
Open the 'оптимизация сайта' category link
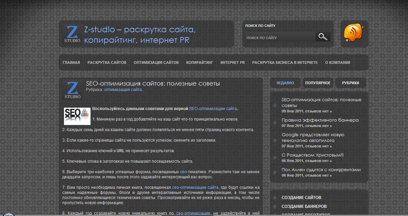click(x=123, y=90)
